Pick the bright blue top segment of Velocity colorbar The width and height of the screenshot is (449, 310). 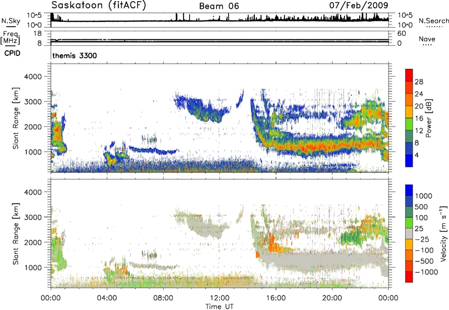click(x=409, y=190)
